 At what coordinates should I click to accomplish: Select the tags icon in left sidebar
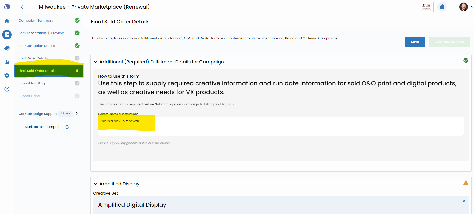(7, 48)
